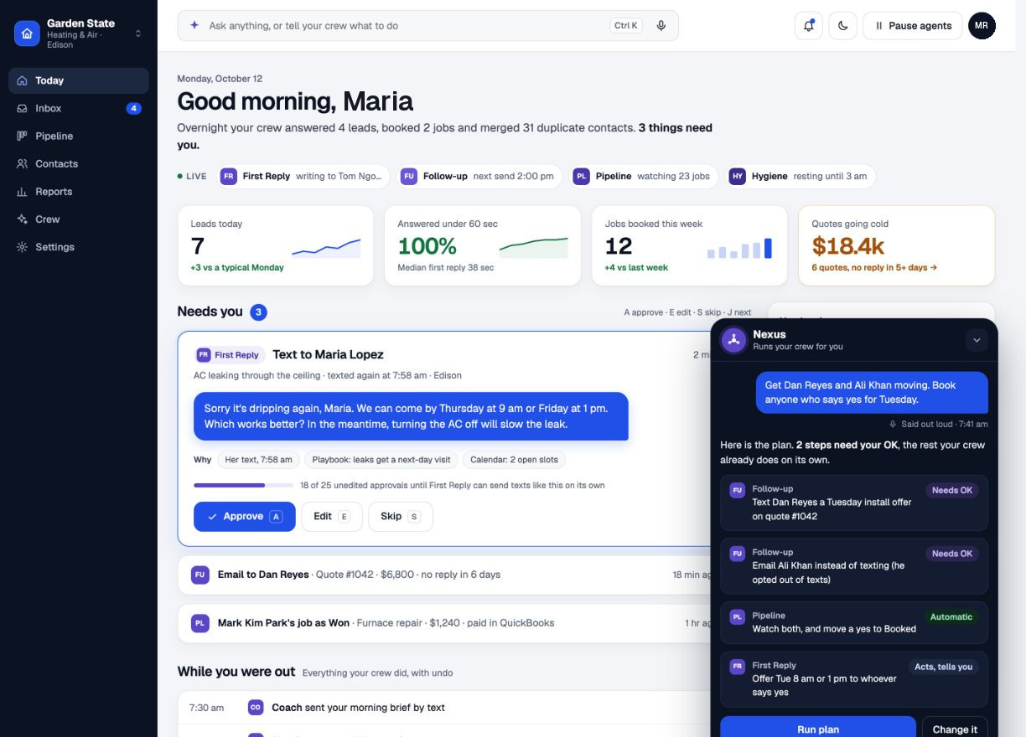Edit the text to Maria Lopez

tap(331, 517)
